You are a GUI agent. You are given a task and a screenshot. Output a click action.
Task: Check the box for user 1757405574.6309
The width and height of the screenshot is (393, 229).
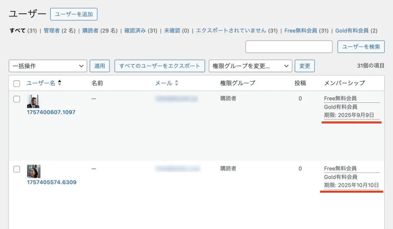[x=17, y=169]
